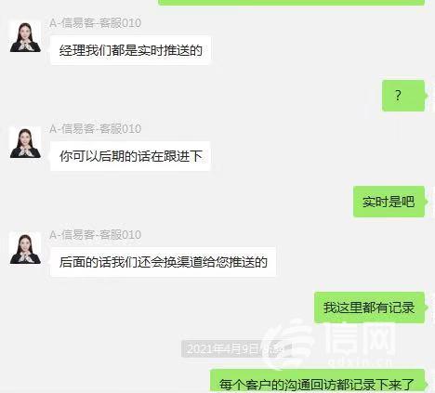The width and height of the screenshot is (435, 393).
Task: Select the green 实时是吧 message
Action: pos(389,202)
